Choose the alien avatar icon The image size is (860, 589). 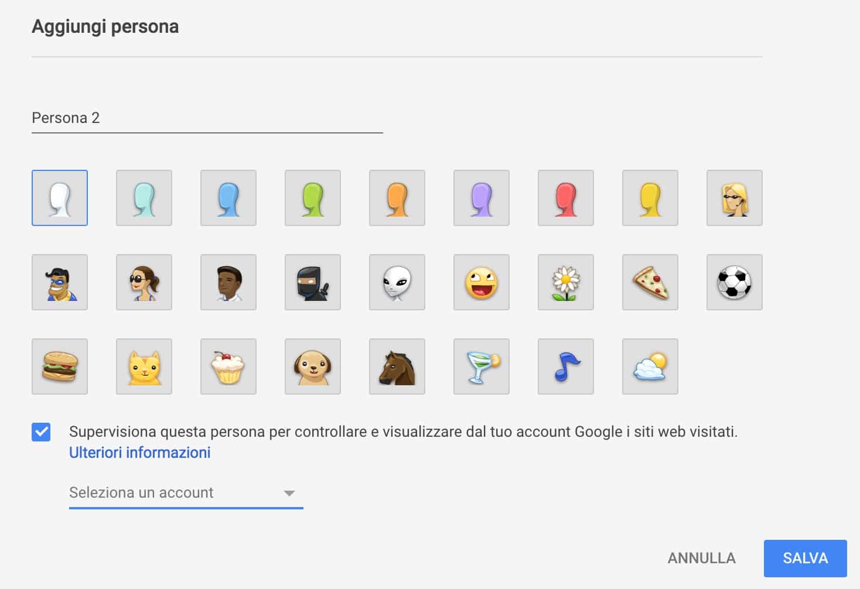(x=397, y=282)
